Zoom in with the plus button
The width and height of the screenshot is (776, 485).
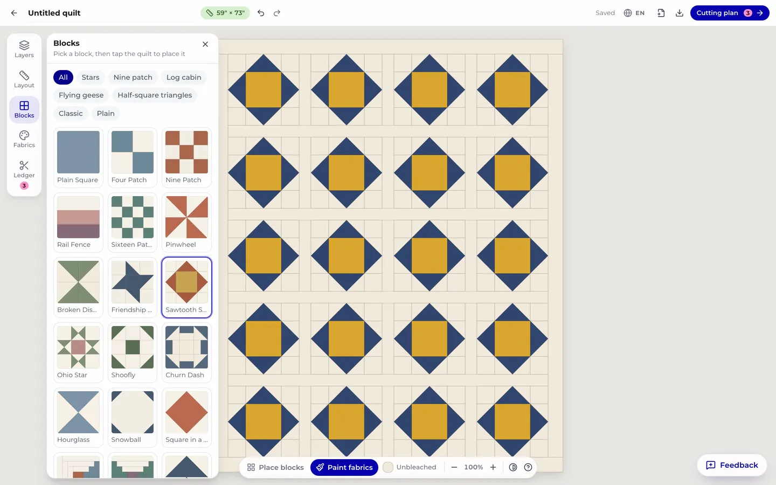[493, 467]
